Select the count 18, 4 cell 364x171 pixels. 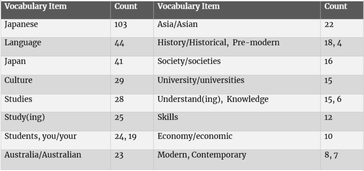(342, 47)
